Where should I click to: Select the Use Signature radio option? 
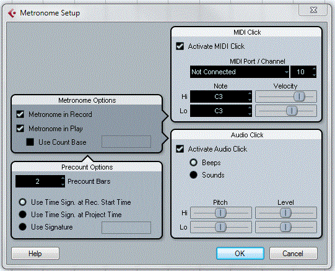pyautogui.click(x=23, y=227)
